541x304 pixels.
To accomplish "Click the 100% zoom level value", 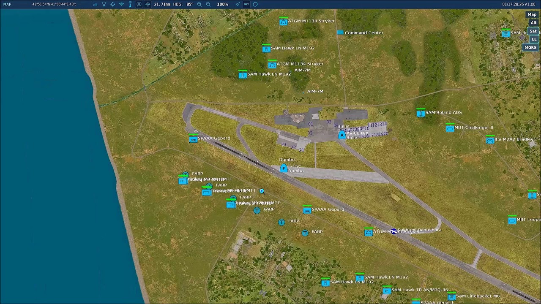I will coord(223,4).
